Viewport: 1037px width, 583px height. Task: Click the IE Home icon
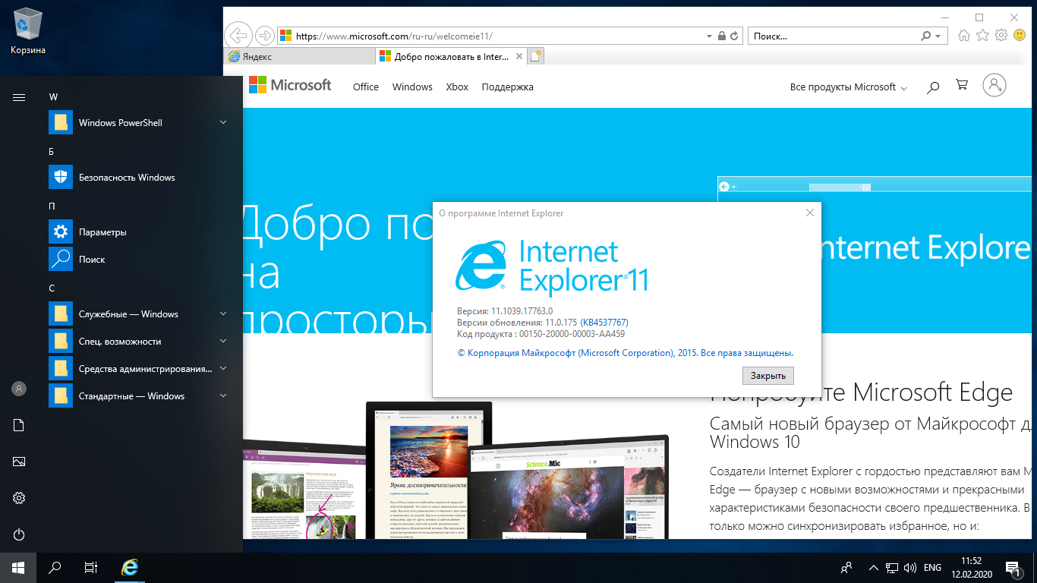pos(964,36)
